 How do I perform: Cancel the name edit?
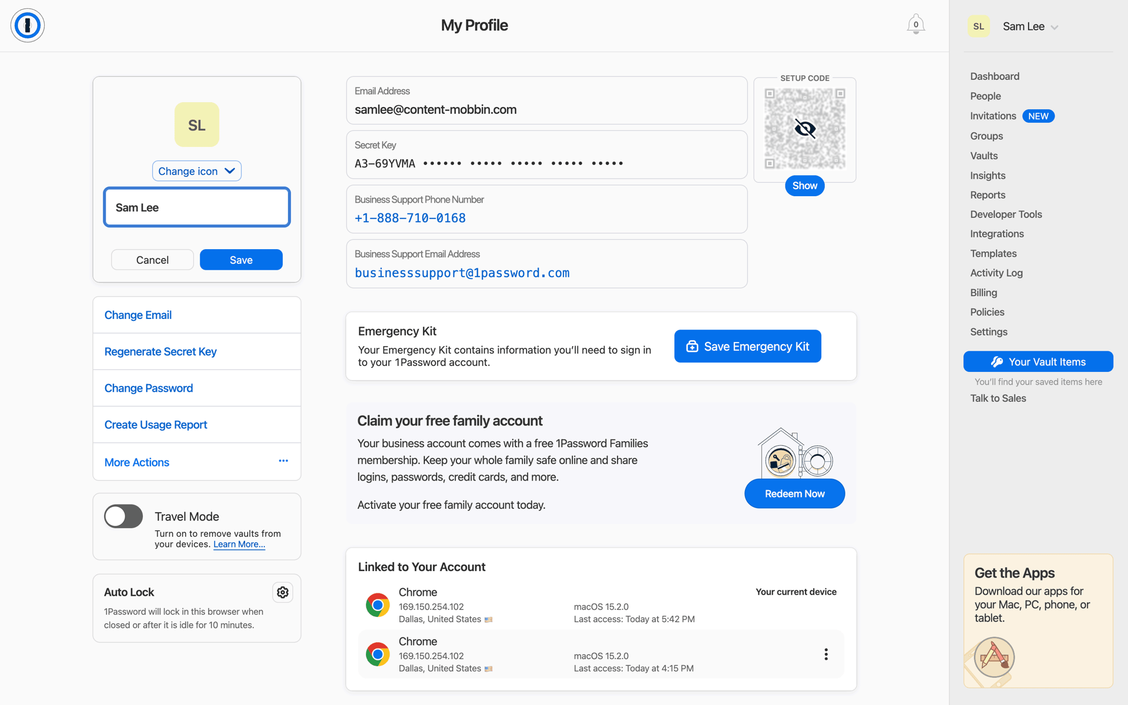click(x=152, y=260)
